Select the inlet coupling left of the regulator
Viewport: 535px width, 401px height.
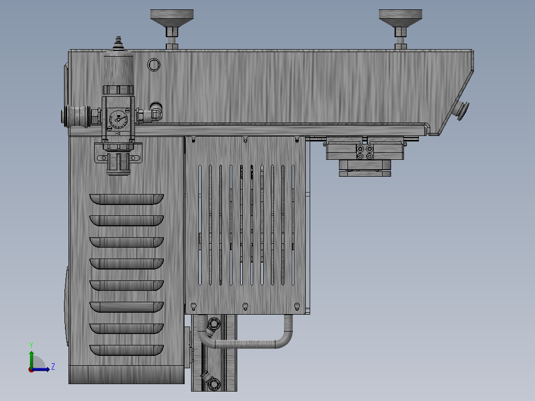[x=76, y=116]
